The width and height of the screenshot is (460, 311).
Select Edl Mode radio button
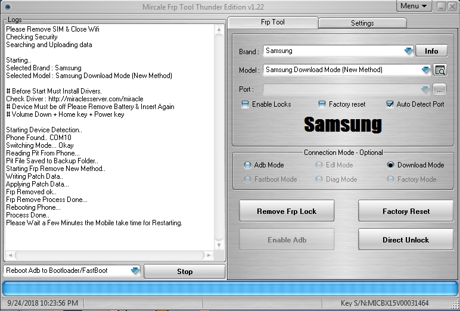[x=319, y=165]
